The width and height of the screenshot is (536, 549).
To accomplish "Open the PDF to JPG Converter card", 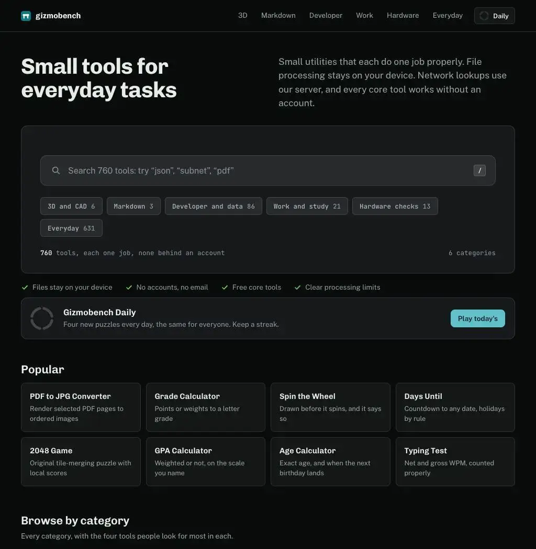I will 81,407.
